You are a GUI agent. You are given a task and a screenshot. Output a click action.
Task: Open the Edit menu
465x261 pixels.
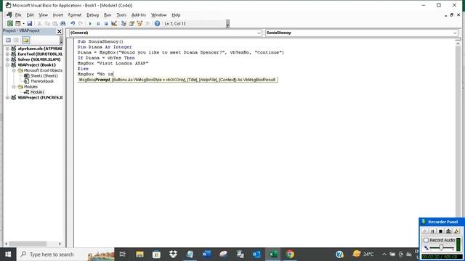coord(30,14)
